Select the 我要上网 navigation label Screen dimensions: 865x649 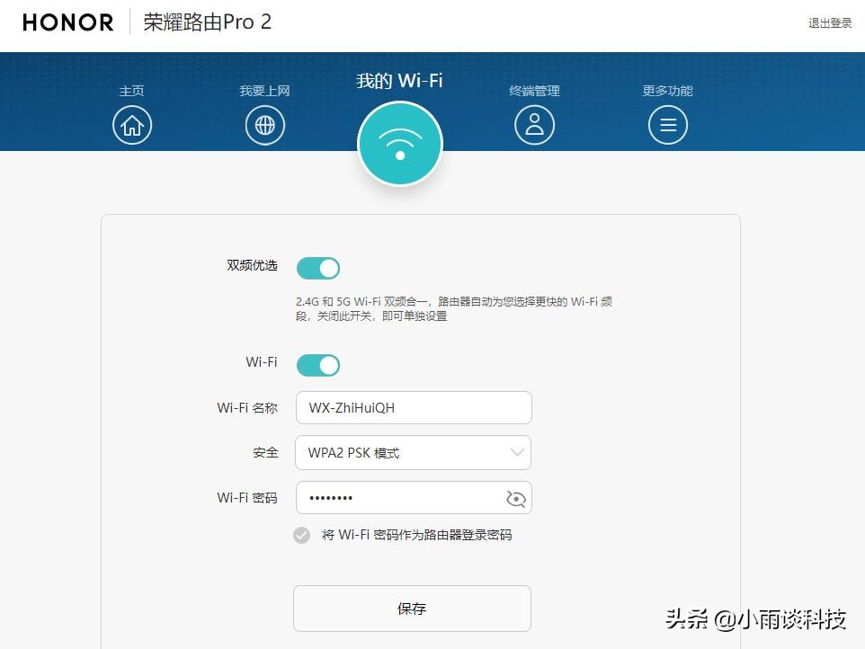click(x=264, y=91)
